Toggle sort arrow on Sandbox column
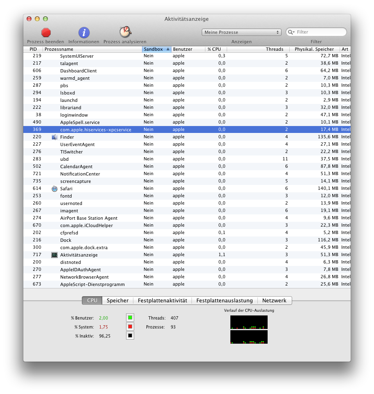Screen dimensions: 374x394 [x=168, y=49]
